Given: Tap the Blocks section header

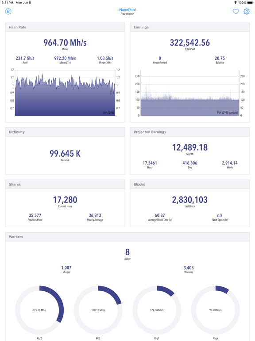Looking at the screenshot, I should (x=190, y=184).
